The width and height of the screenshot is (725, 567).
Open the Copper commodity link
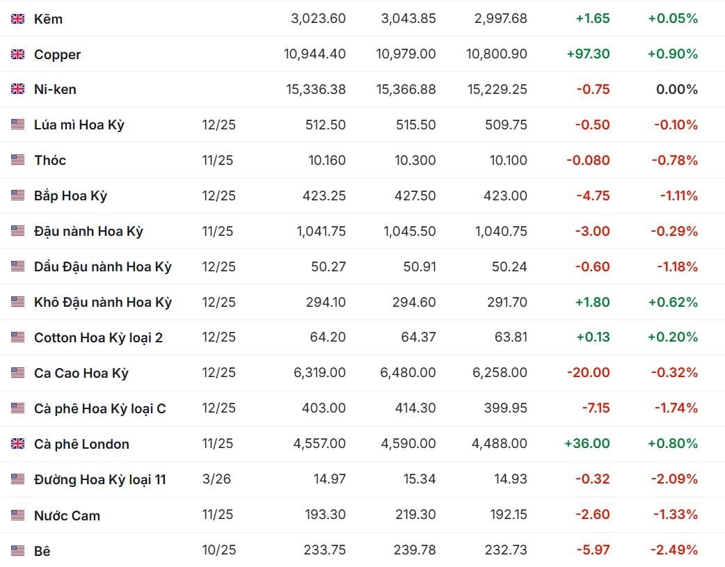click(x=57, y=54)
